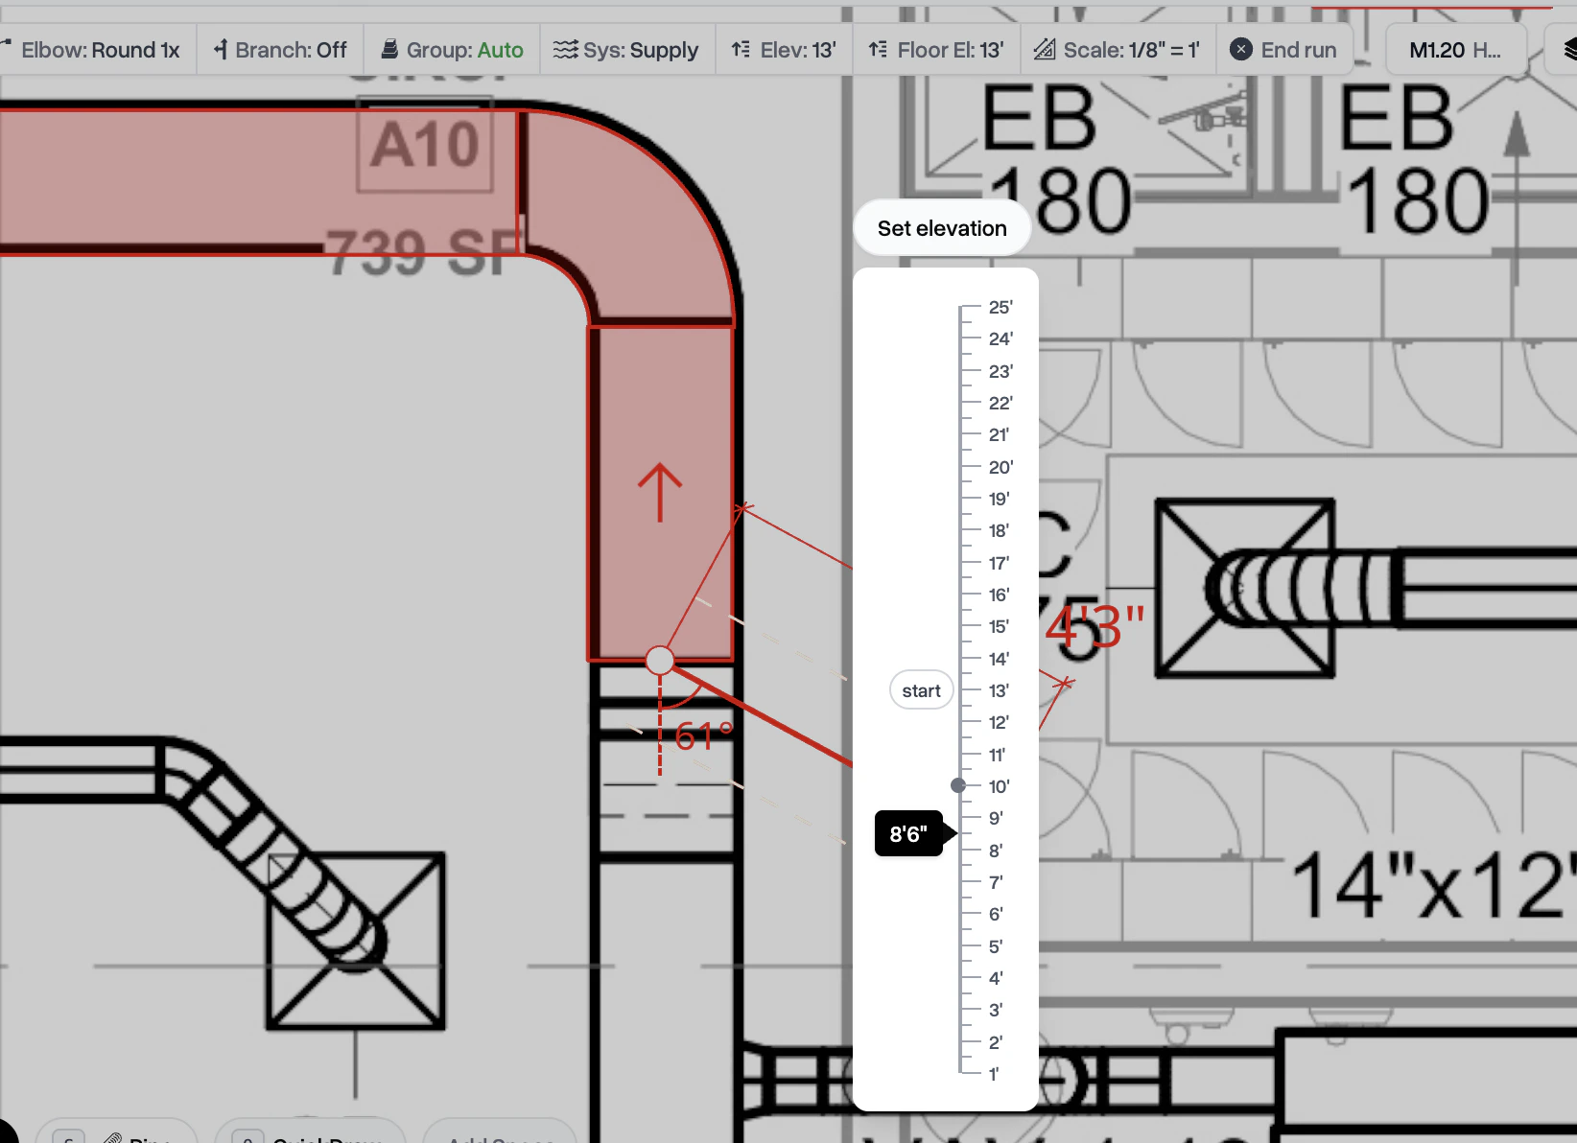This screenshot has width=1577, height=1143.
Task: Set elevation to 3' on the ruler
Action: click(996, 1010)
